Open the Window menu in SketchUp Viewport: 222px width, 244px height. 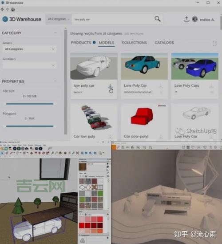pyautogui.click(x=30, y=145)
